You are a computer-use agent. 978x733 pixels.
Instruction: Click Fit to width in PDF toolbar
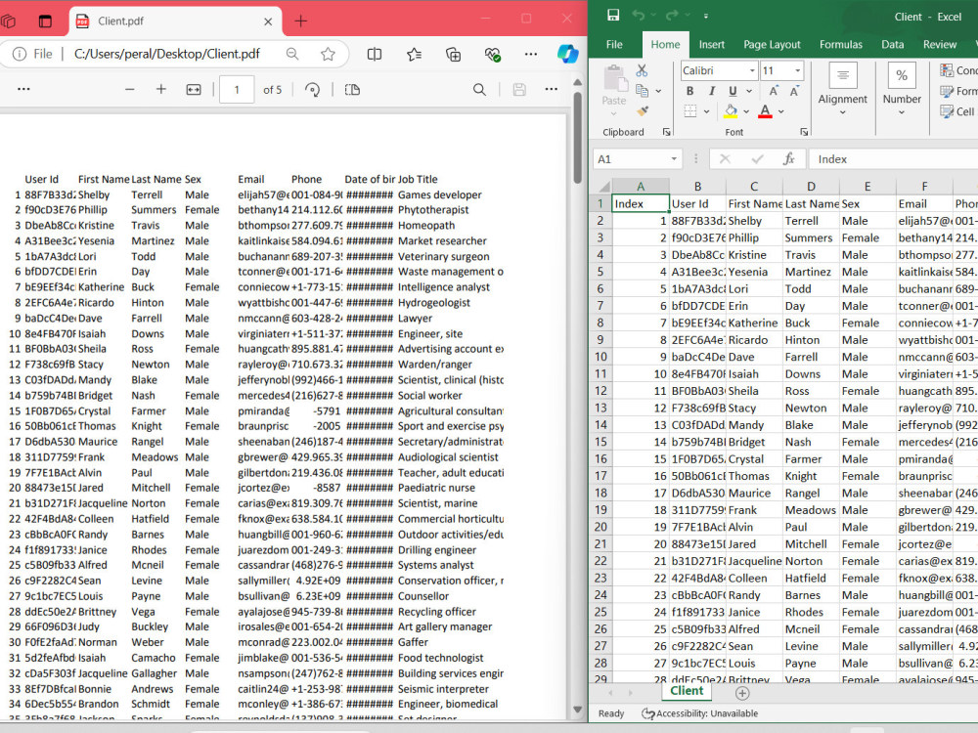coord(194,90)
